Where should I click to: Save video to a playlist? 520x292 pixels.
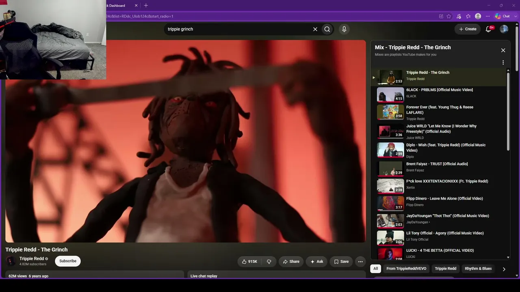pos(341,262)
